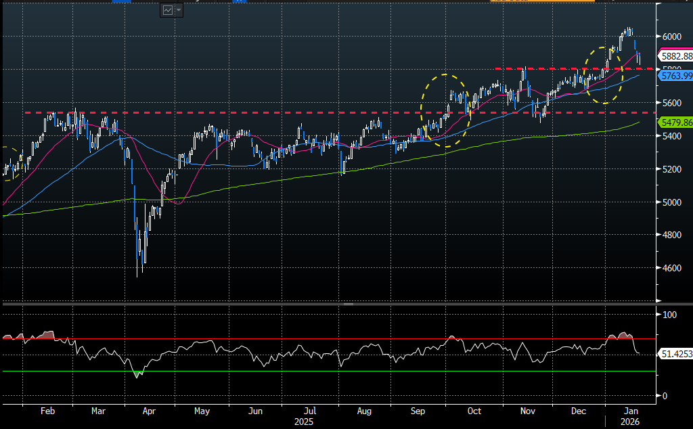693x429 pixels.
Task: Click the Oct label on the time axis
Action: pos(474,411)
